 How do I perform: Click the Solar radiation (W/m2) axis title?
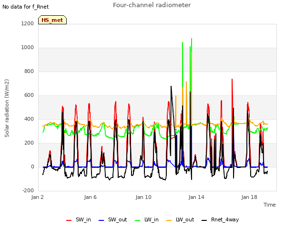pyautogui.click(x=7, y=108)
